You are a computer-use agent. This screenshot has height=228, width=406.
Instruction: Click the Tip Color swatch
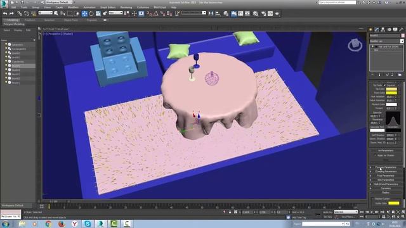click(391, 89)
